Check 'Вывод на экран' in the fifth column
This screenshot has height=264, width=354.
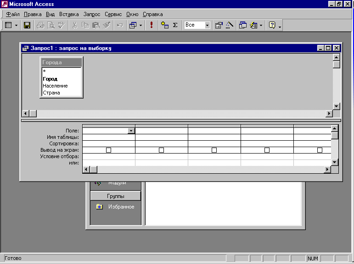[x=320, y=150]
